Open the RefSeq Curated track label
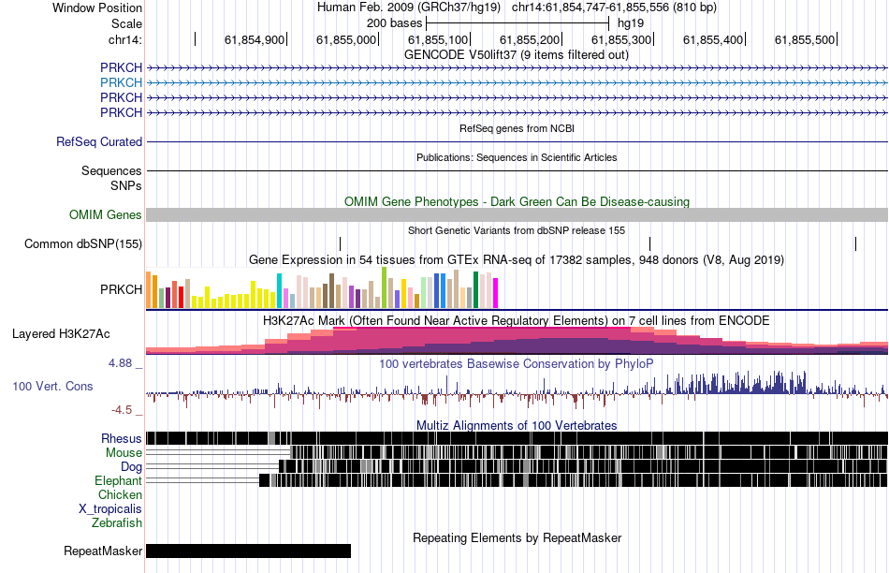The width and height of the screenshot is (889, 573). coord(99,141)
